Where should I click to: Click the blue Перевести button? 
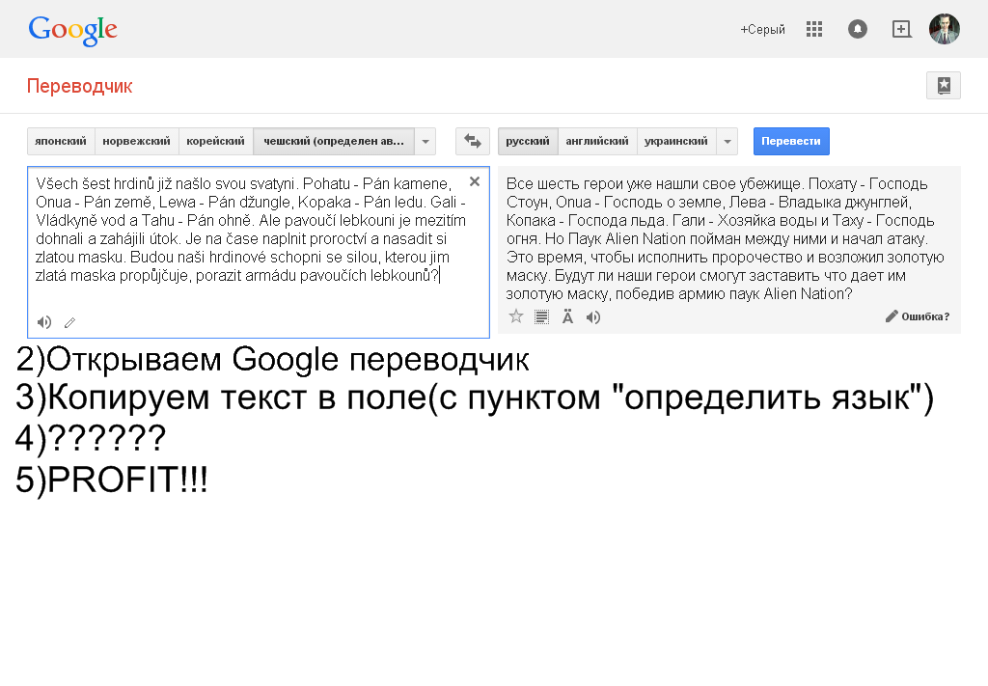791,141
